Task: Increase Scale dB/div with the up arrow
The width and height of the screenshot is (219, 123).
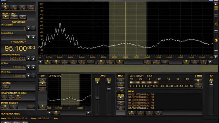Action: tap(33, 37)
